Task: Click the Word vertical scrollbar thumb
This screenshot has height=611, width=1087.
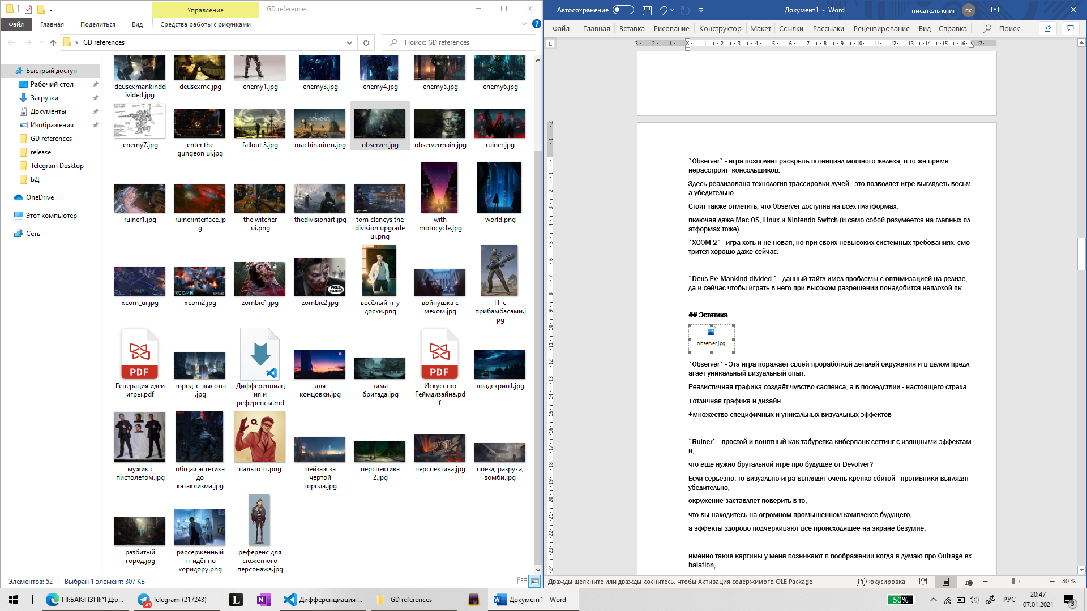Action: point(1081,255)
